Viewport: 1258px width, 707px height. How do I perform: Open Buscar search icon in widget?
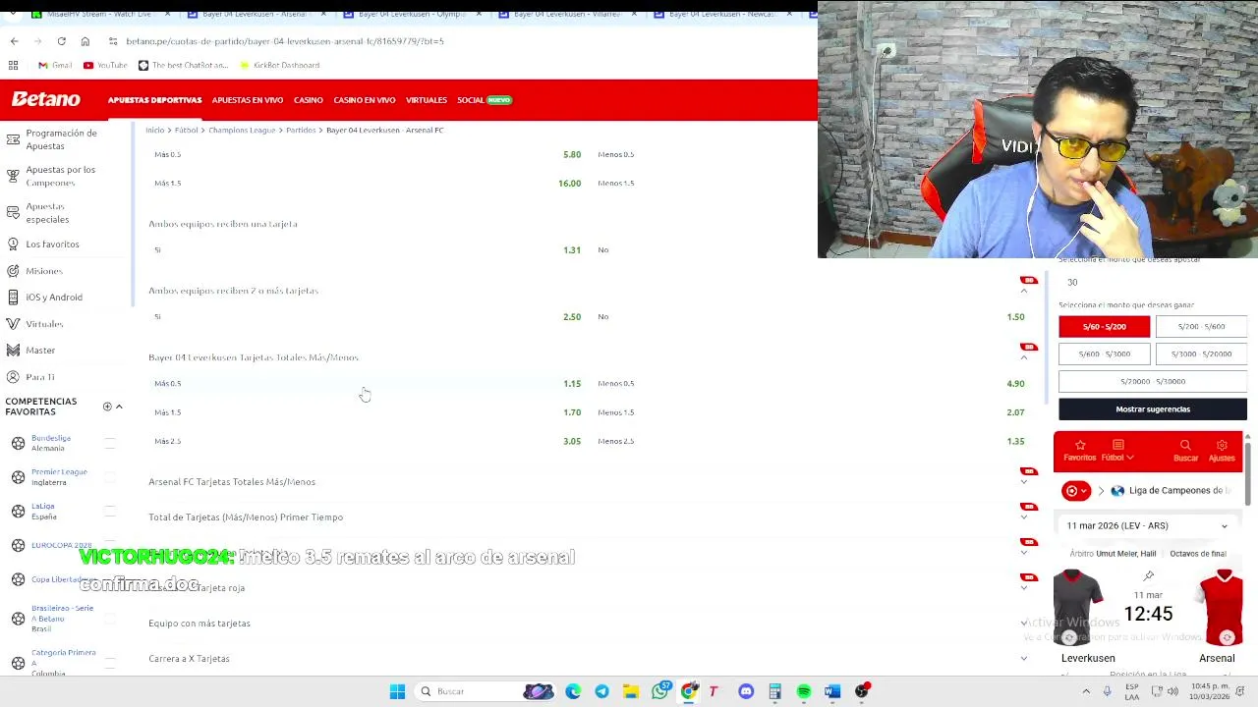tap(1185, 450)
